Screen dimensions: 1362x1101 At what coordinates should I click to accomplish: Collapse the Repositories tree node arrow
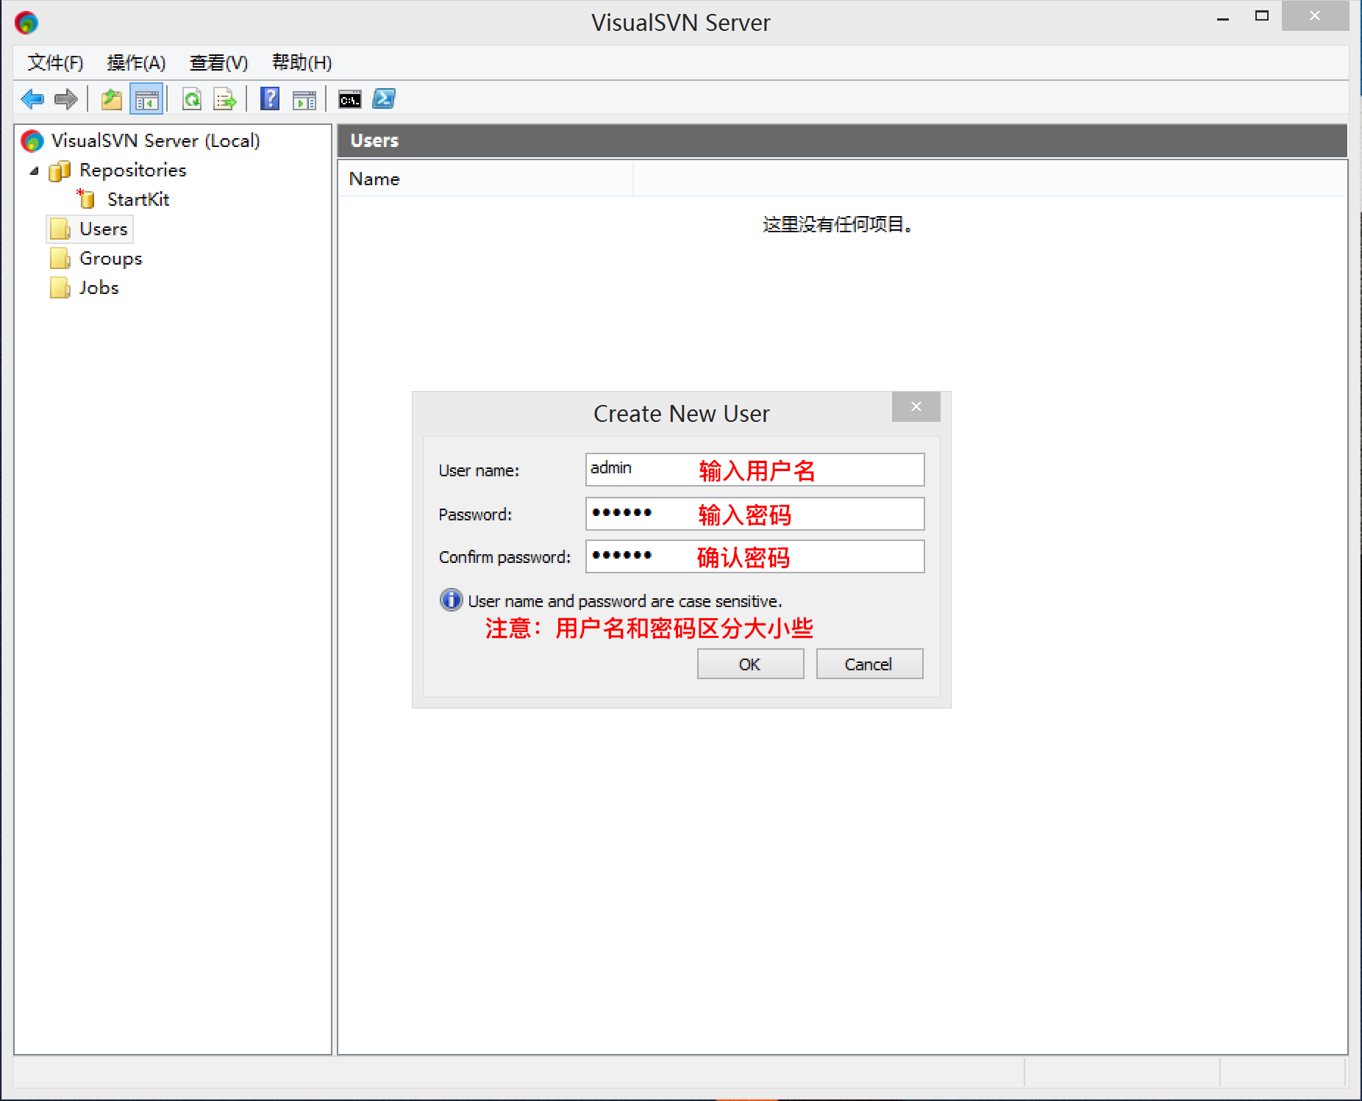[x=34, y=171]
